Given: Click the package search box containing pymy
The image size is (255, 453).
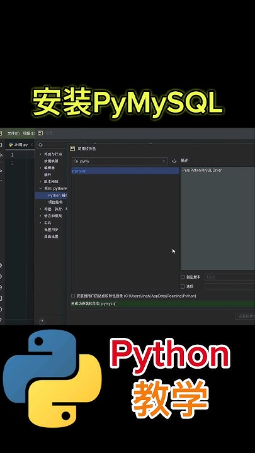Looking at the screenshot, I should 120,161.
